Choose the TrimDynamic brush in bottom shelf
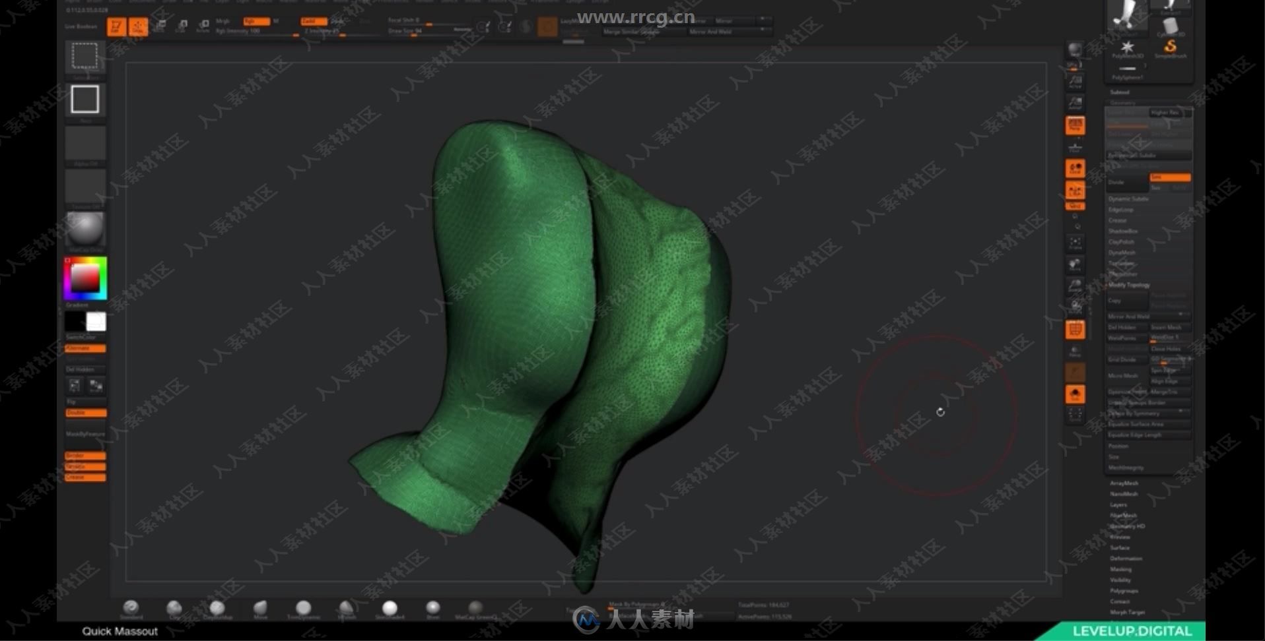This screenshot has height=641, width=1265. (303, 609)
